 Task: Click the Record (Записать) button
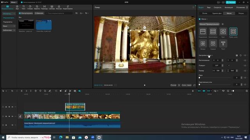(x=39, y=13)
